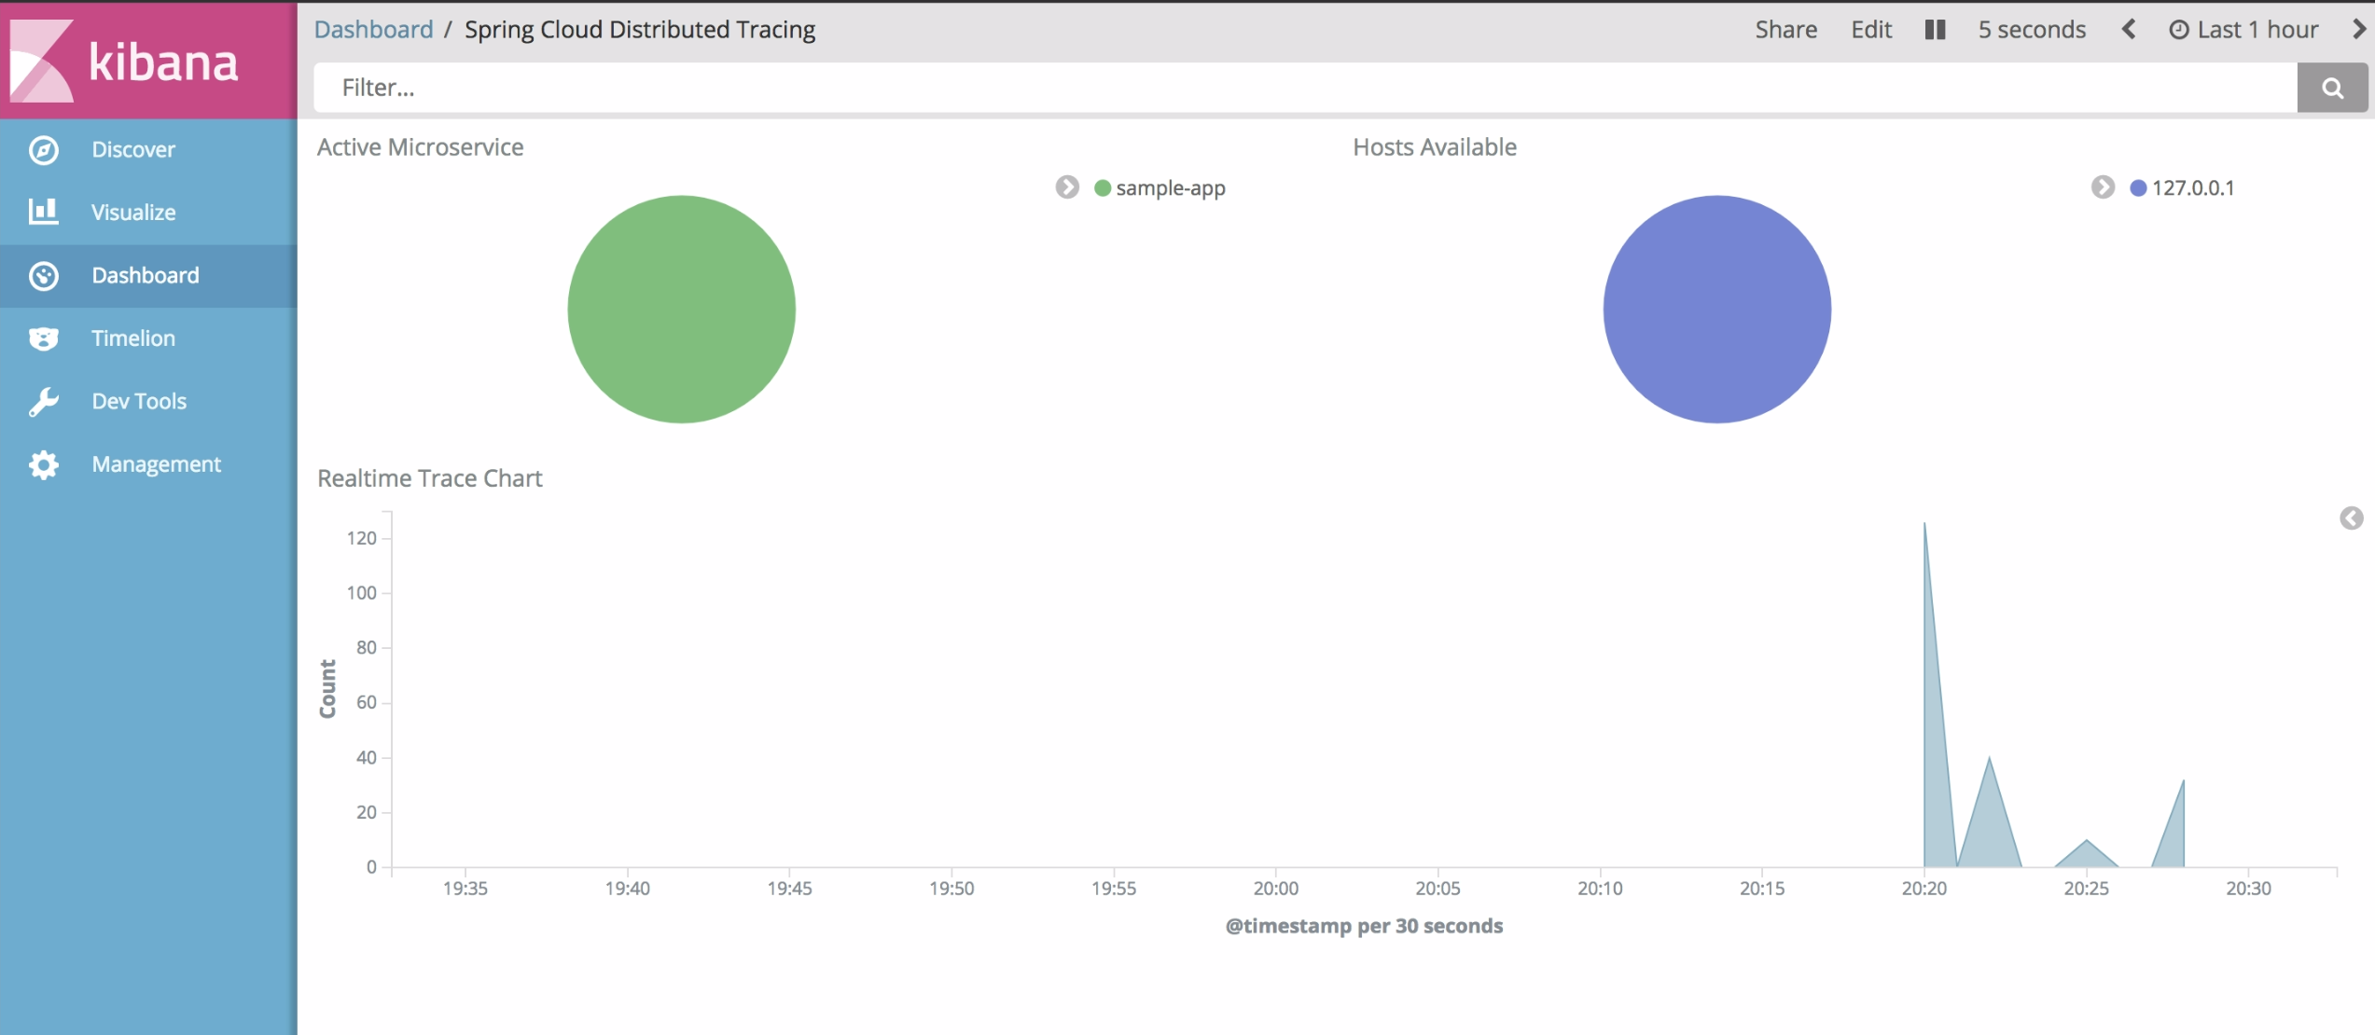2375x1035 pixels.
Task: Open Timelion via its bear icon
Action: [44, 338]
